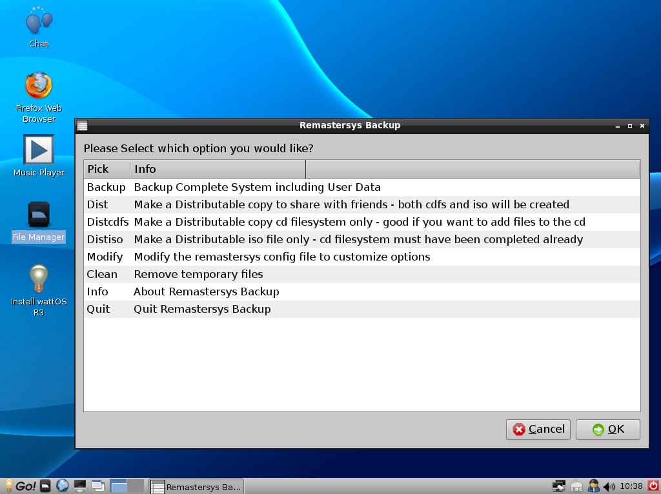
Task: Click the ethernet connection tray icon
Action: click(x=576, y=486)
